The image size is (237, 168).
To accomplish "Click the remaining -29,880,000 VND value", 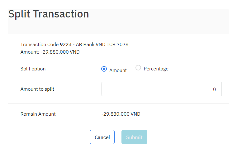I will (x=121, y=114).
